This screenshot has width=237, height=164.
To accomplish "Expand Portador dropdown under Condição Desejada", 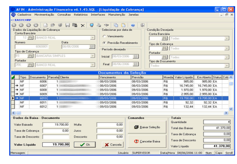I will [227, 57].
